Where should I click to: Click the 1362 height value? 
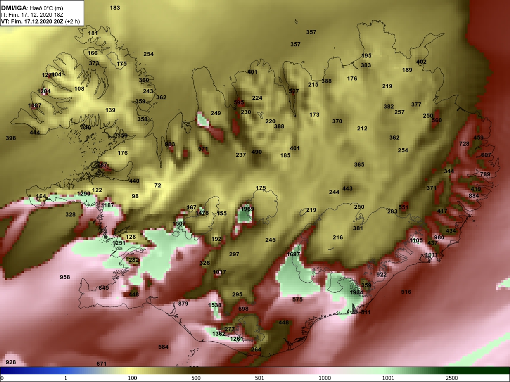219,334
